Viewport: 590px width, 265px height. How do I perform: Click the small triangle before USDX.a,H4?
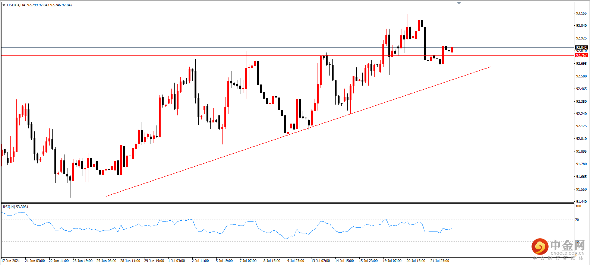click(x=4, y=5)
